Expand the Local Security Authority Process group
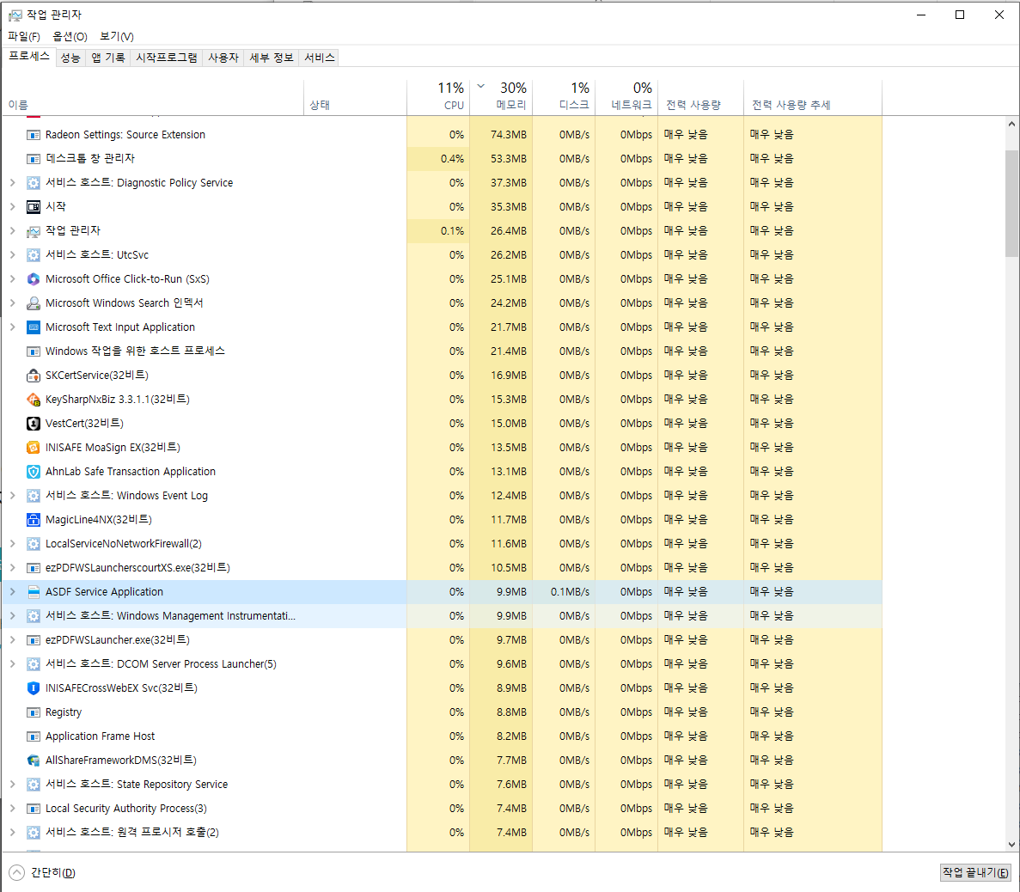Image resolution: width=1020 pixels, height=892 pixels. tap(12, 808)
